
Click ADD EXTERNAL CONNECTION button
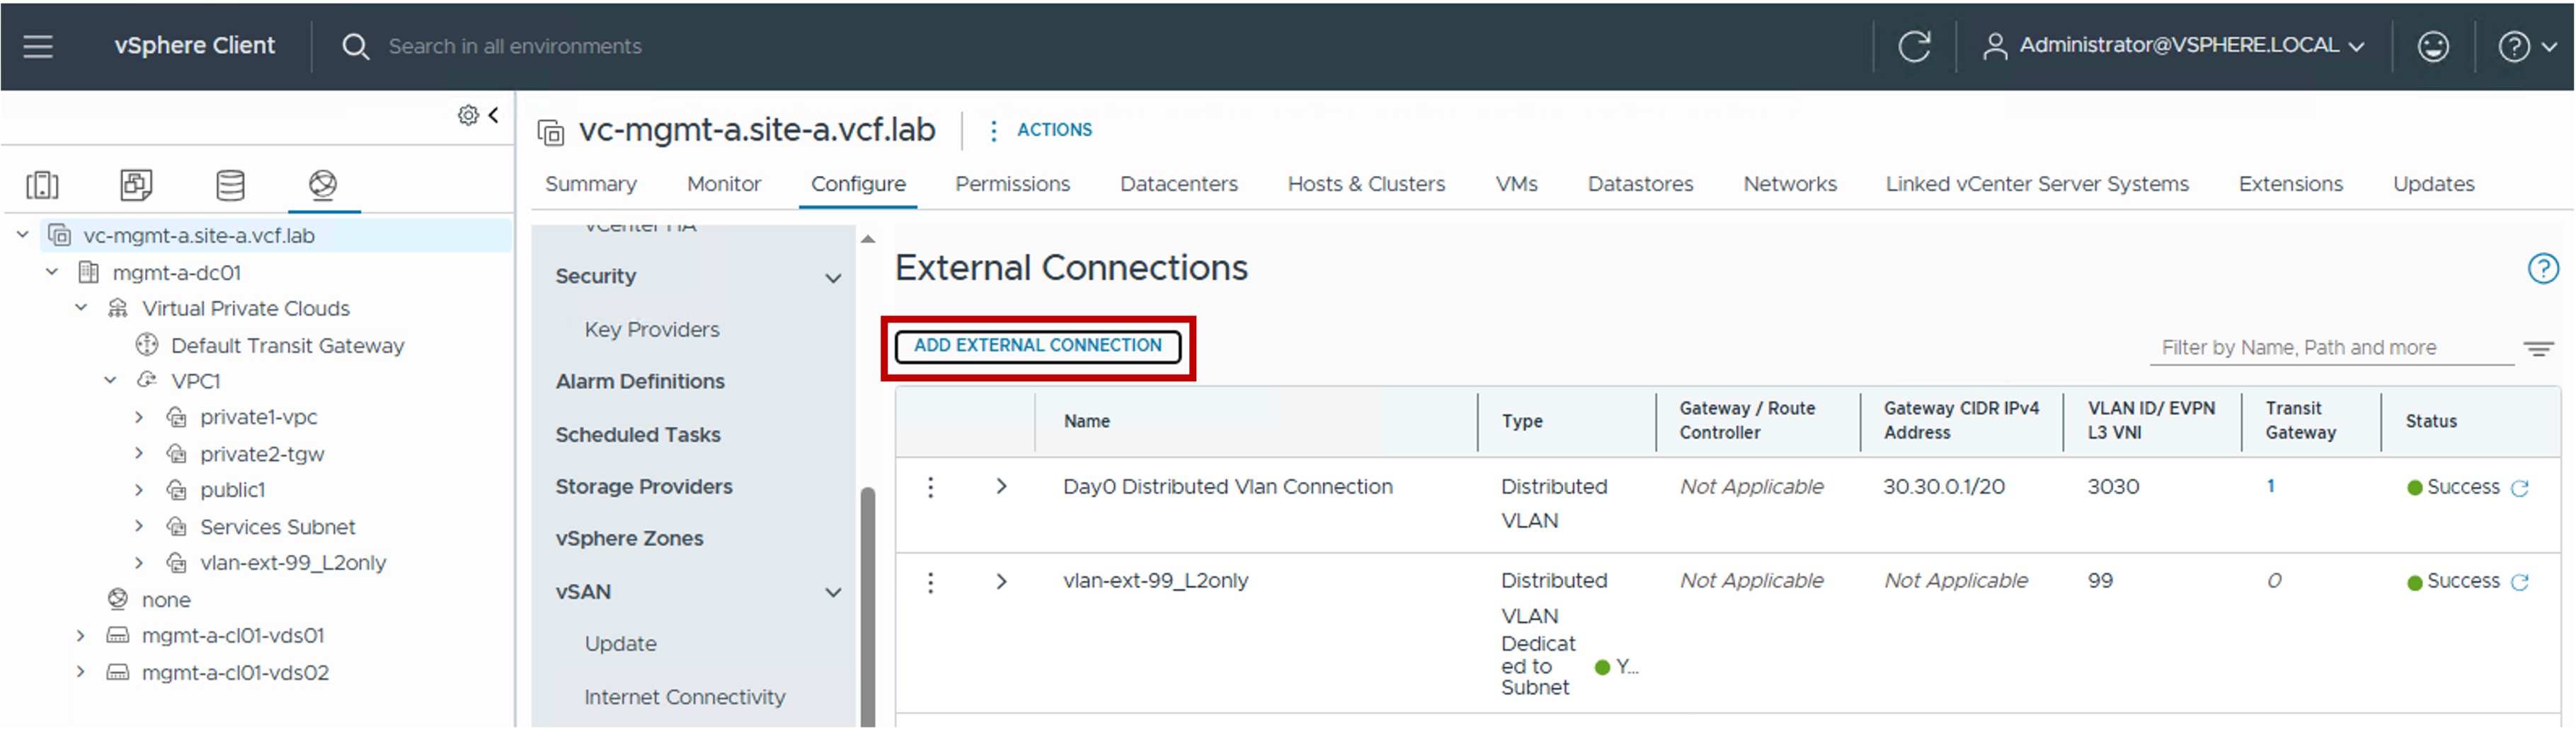click(1038, 346)
